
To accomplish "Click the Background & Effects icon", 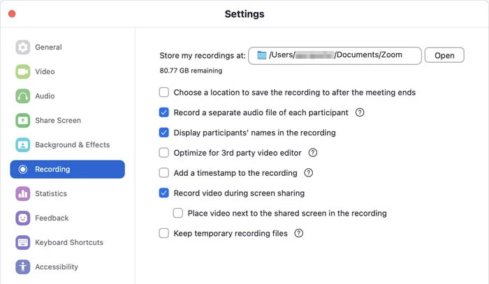I will click(23, 145).
